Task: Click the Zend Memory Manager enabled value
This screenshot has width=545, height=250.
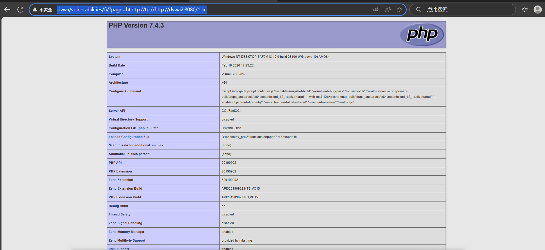Action: tap(227, 232)
